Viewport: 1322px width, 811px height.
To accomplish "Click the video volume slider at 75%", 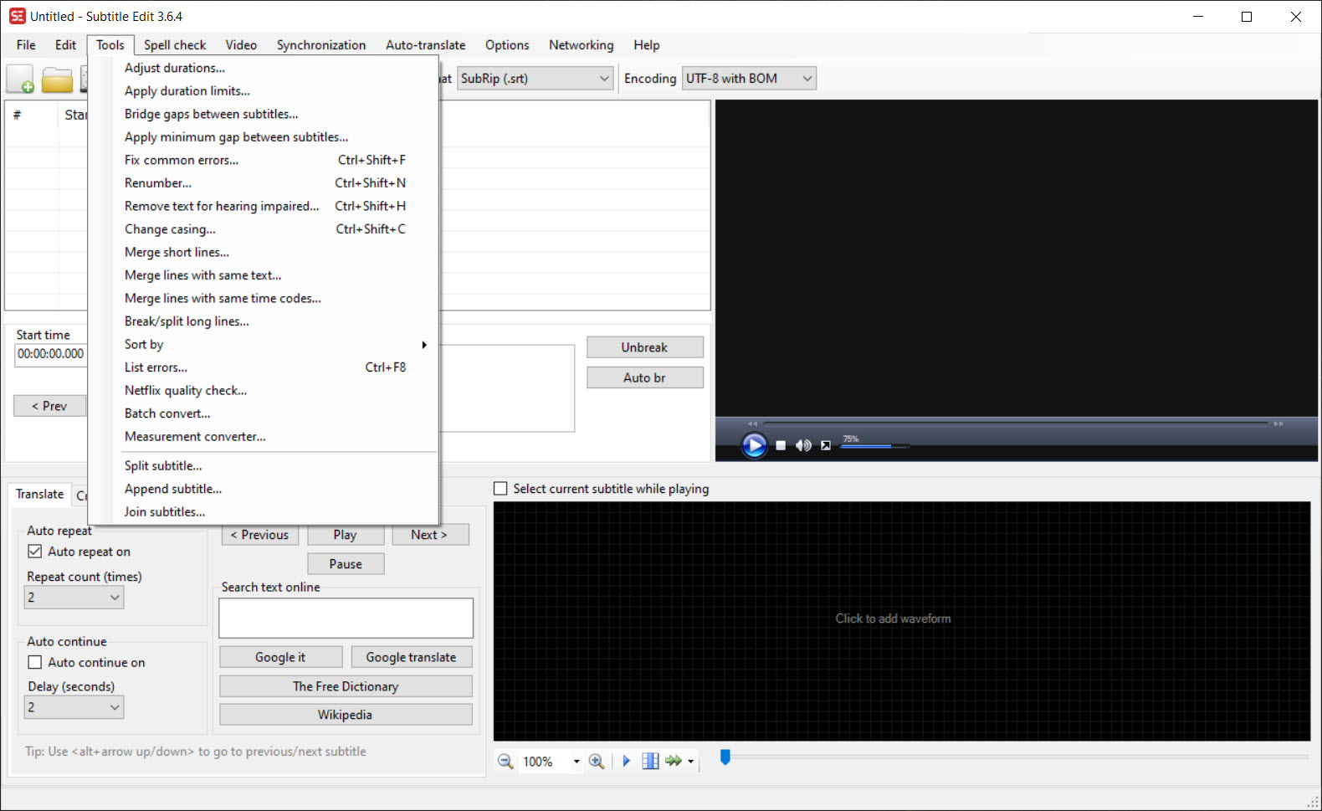I will pyautogui.click(x=874, y=446).
